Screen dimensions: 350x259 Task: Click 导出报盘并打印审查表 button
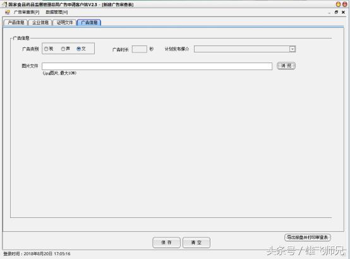308,238
